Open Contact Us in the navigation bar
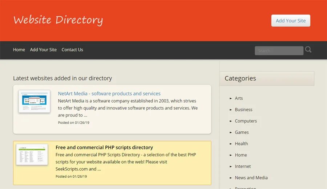Viewport: 327px width, 189px height. [72, 50]
